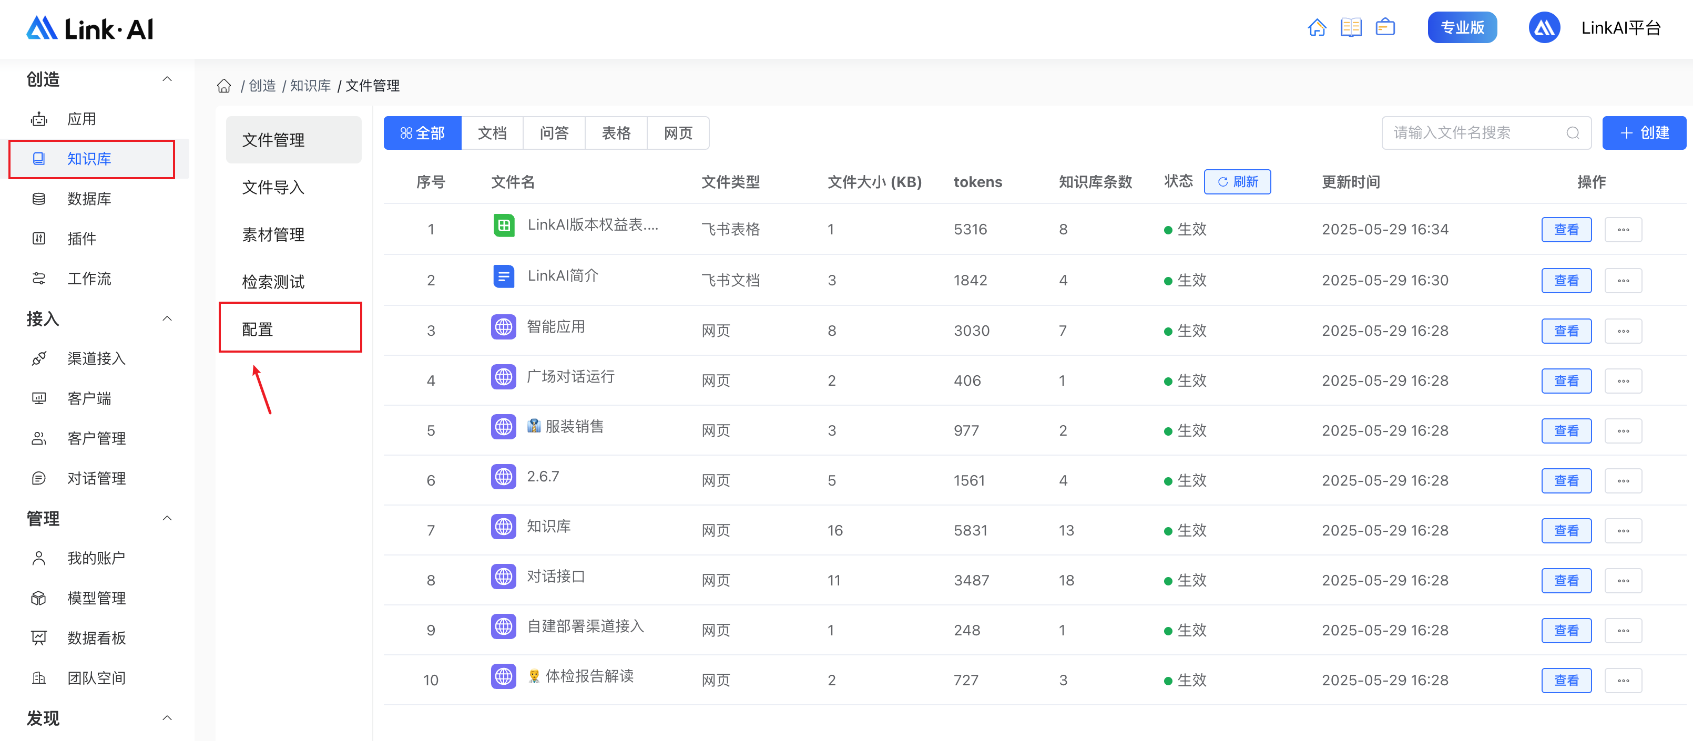
Task: Open more actions for LinkAI版本权益表 row
Action: 1623,229
